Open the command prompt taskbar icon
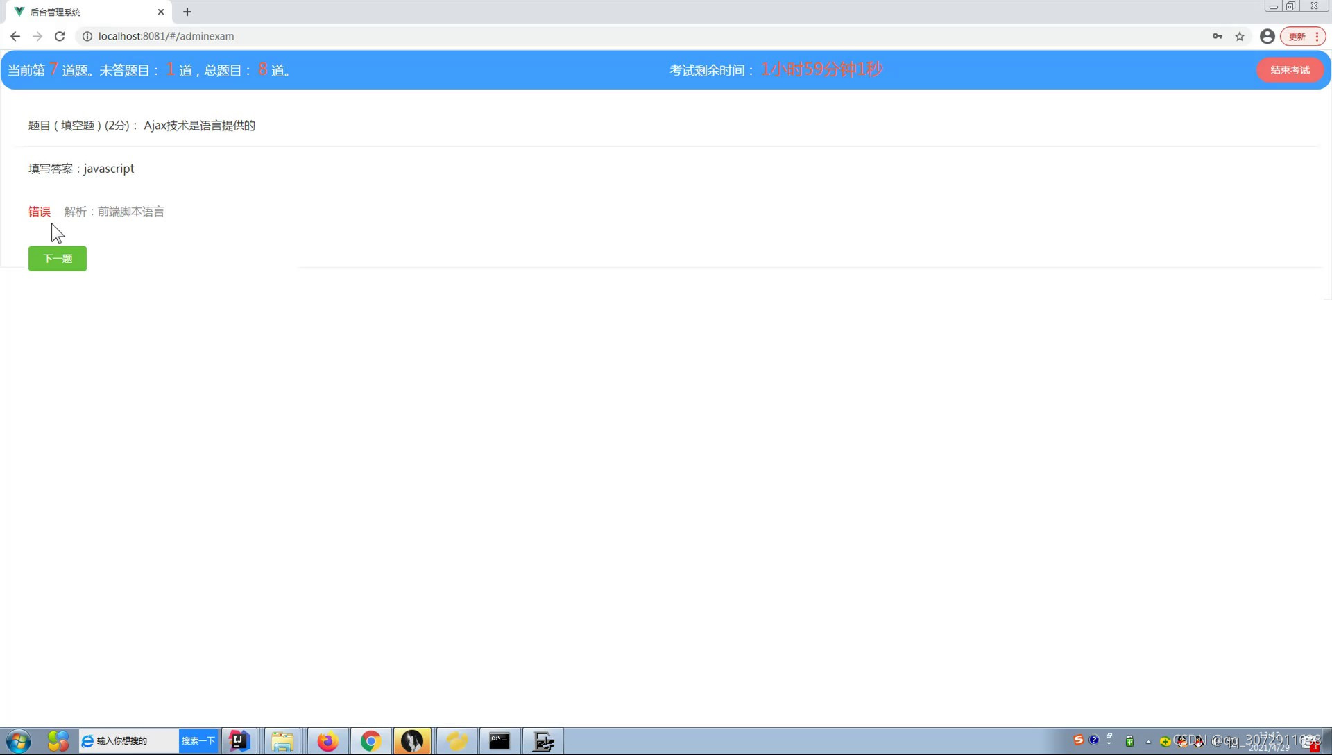The height and width of the screenshot is (755, 1332). click(499, 741)
